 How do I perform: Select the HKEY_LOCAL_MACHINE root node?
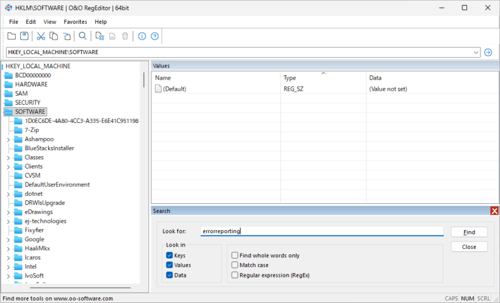(38, 66)
